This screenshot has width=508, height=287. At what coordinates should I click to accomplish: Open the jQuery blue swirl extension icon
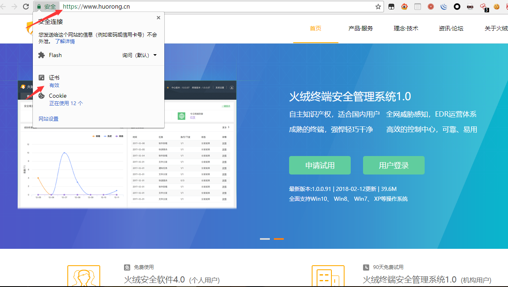[444, 7]
